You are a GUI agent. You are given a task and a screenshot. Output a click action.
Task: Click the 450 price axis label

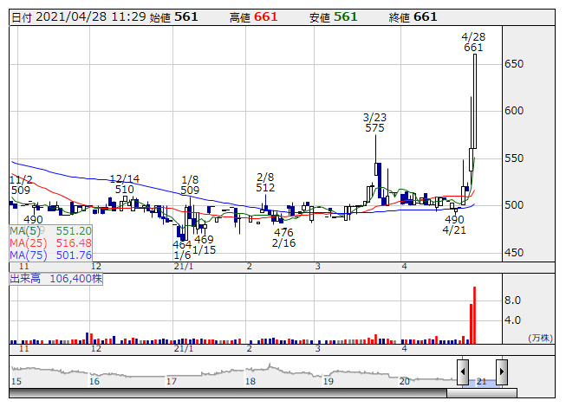click(514, 252)
